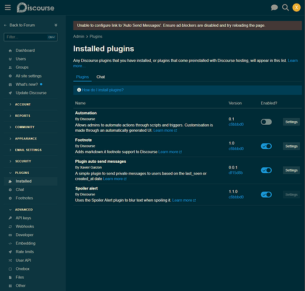Open Settings for Plugin auto send messages

point(291,170)
